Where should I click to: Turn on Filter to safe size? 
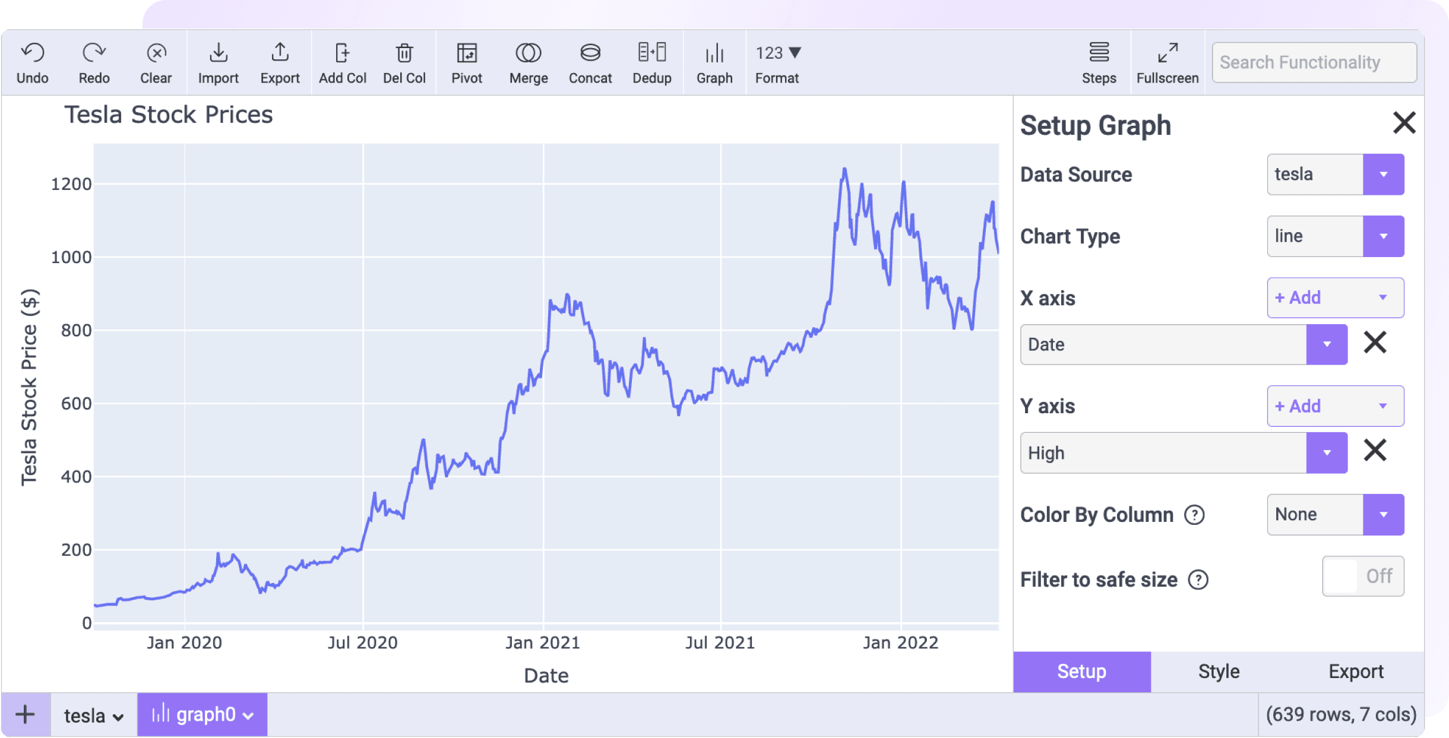pyautogui.click(x=1362, y=576)
